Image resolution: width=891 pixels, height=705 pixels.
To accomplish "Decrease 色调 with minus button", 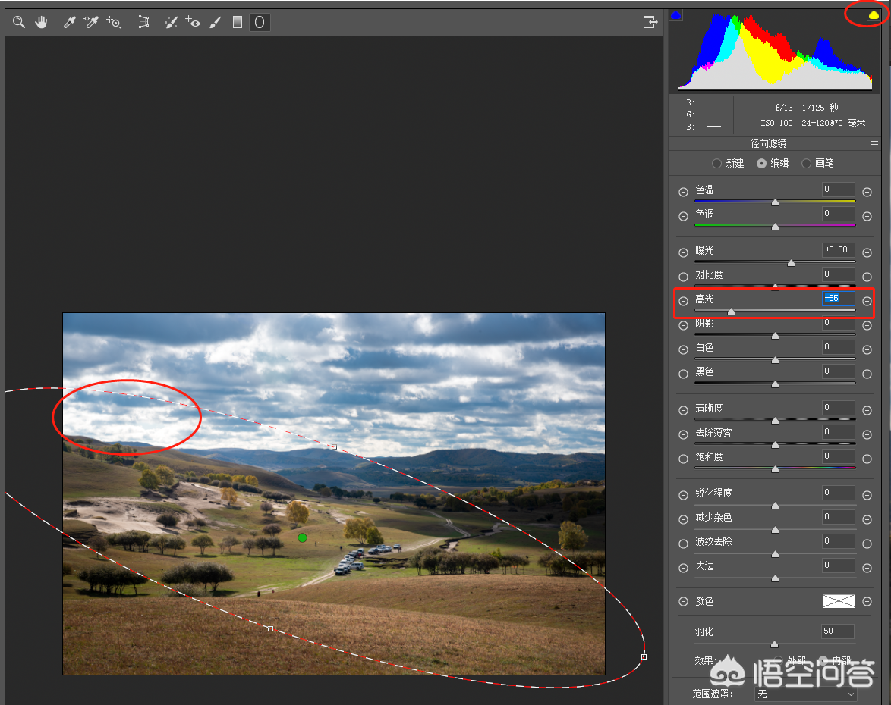I will pyautogui.click(x=683, y=216).
